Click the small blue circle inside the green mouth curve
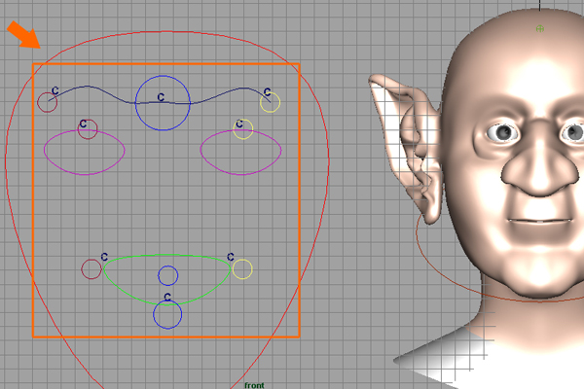Screen dimensions: 584x389 168,276
